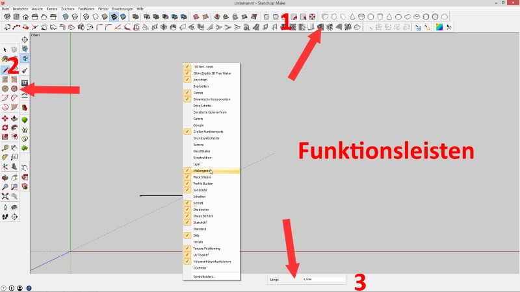Viewport: 520px width, 292px height.
Task: Open Symbolleisten... dialog entry
Action: [x=204, y=276]
